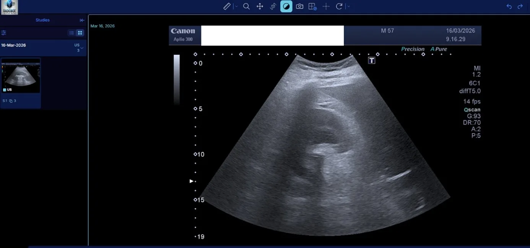Click the diffT5.0 text
This screenshot has width=530, height=248.
tap(470, 91)
